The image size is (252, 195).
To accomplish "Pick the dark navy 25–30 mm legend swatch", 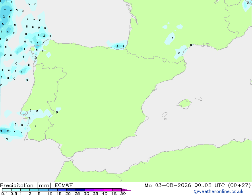I will pos(80,190).
